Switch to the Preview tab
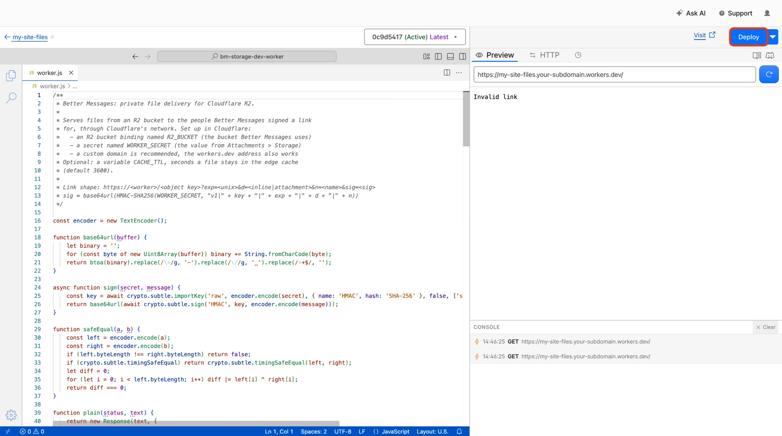Image resolution: width=782 pixels, height=436 pixels. [x=495, y=55]
